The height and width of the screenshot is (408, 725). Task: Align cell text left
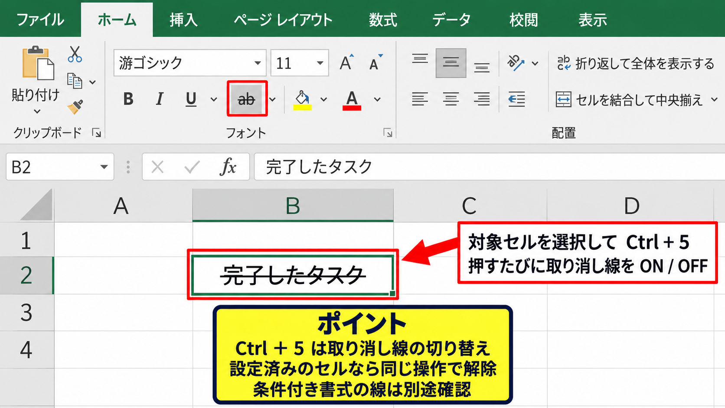point(420,99)
